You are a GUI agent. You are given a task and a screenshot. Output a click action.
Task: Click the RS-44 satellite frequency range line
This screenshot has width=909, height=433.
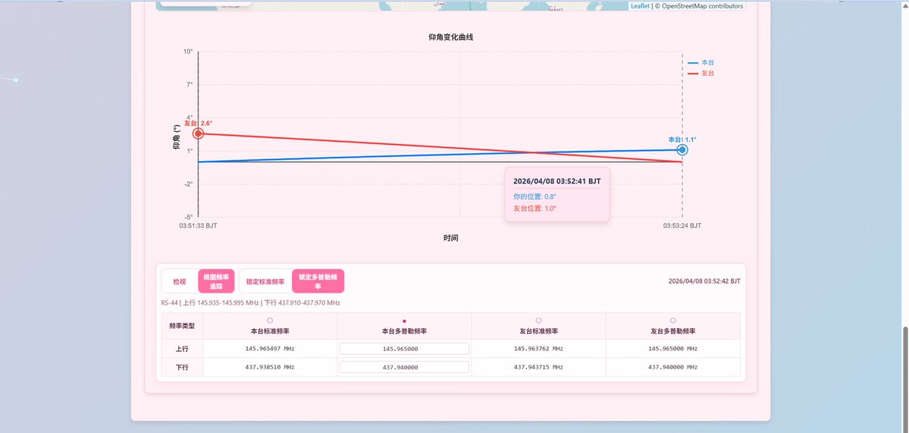click(x=250, y=303)
